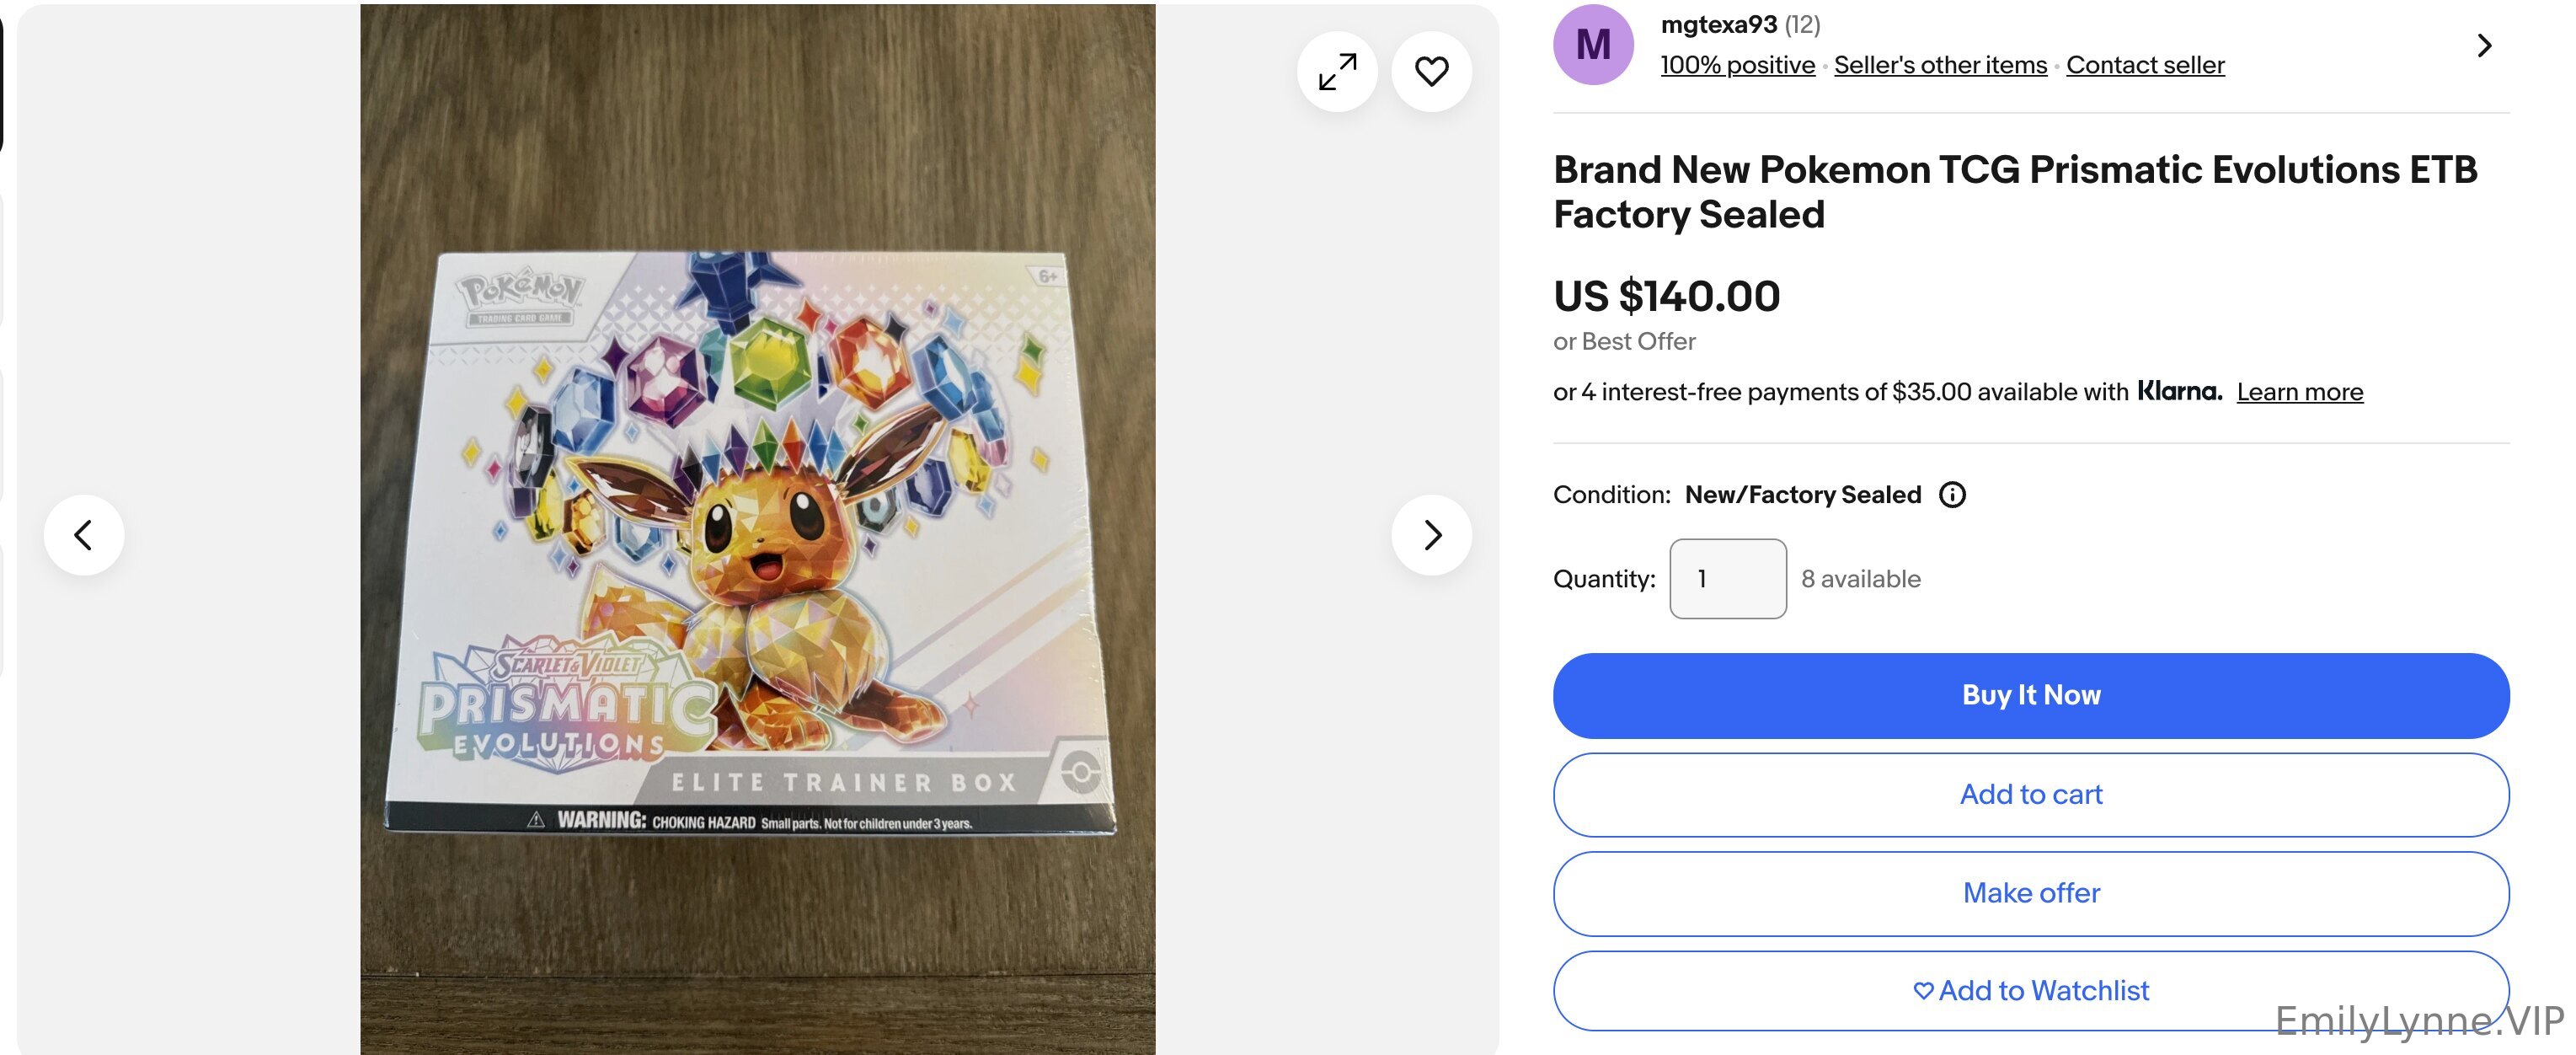Open the condition info icon
2576x1055 pixels.
click(1952, 495)
